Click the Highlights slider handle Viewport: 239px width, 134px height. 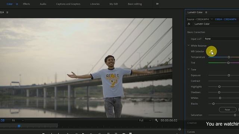click(219, 87)
